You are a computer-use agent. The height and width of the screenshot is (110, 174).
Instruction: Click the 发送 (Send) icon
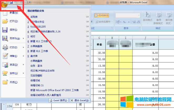[5, 65]
